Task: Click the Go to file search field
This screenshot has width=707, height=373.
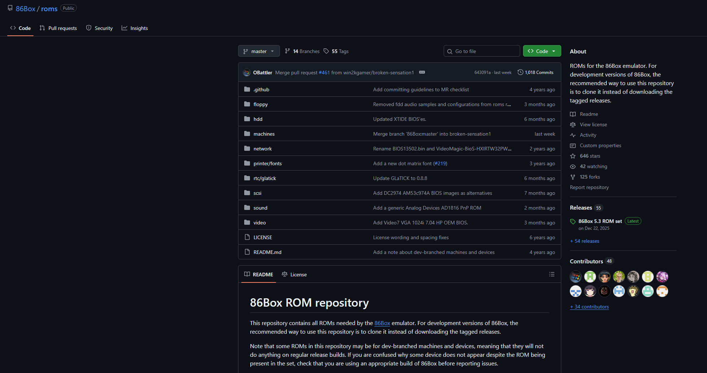Action: (x=482, y=51)
